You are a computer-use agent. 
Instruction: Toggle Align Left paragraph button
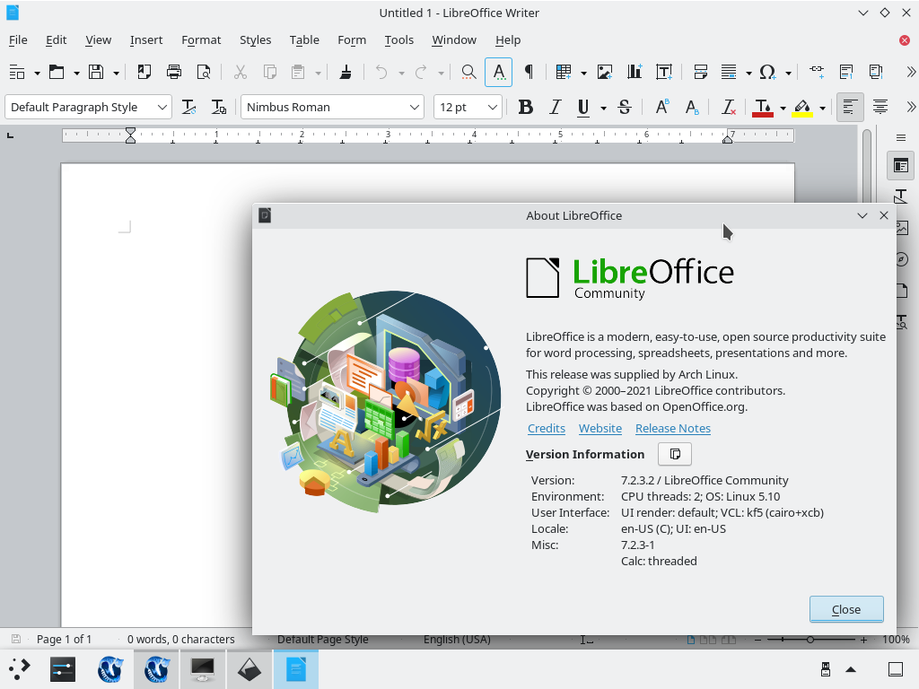850,108
